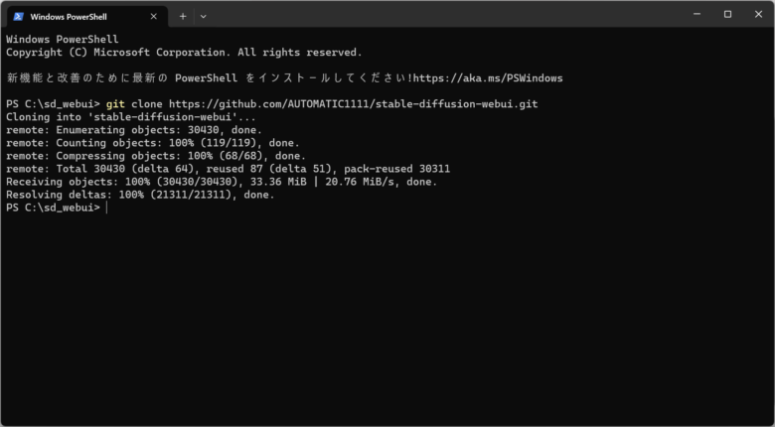Click the yellow git command word
775x427 pixels.
(x=115, y=104)
